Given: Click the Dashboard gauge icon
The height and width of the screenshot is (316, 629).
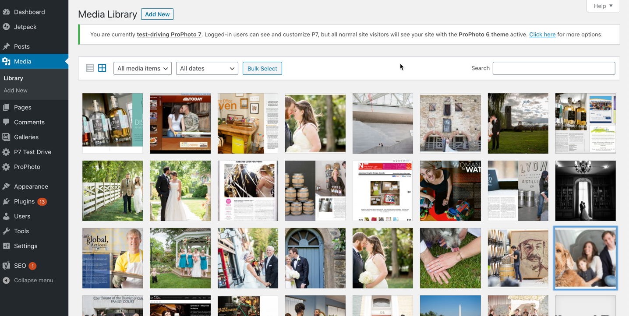Looking at the screenshot, I should click(6, 12).
